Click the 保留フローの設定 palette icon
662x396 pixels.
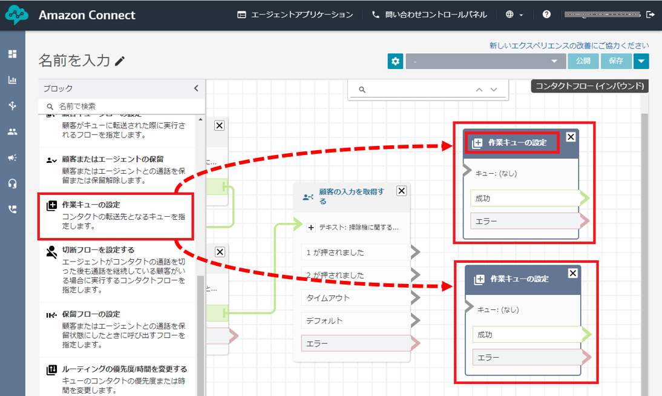(51, 315)
